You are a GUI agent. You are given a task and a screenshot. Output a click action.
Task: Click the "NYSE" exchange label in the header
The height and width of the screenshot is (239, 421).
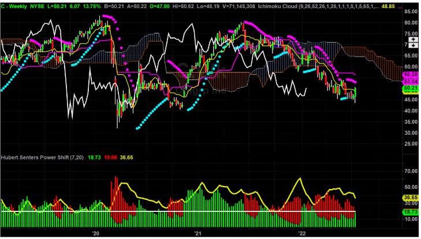(38, 6)
